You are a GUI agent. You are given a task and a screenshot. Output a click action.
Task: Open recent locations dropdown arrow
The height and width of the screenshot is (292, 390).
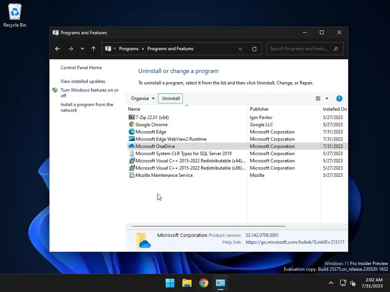(x=82, y=49)
